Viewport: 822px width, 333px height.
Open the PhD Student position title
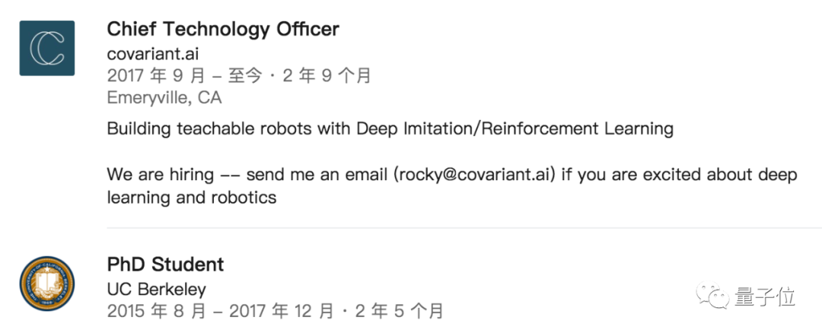(165, 265)
